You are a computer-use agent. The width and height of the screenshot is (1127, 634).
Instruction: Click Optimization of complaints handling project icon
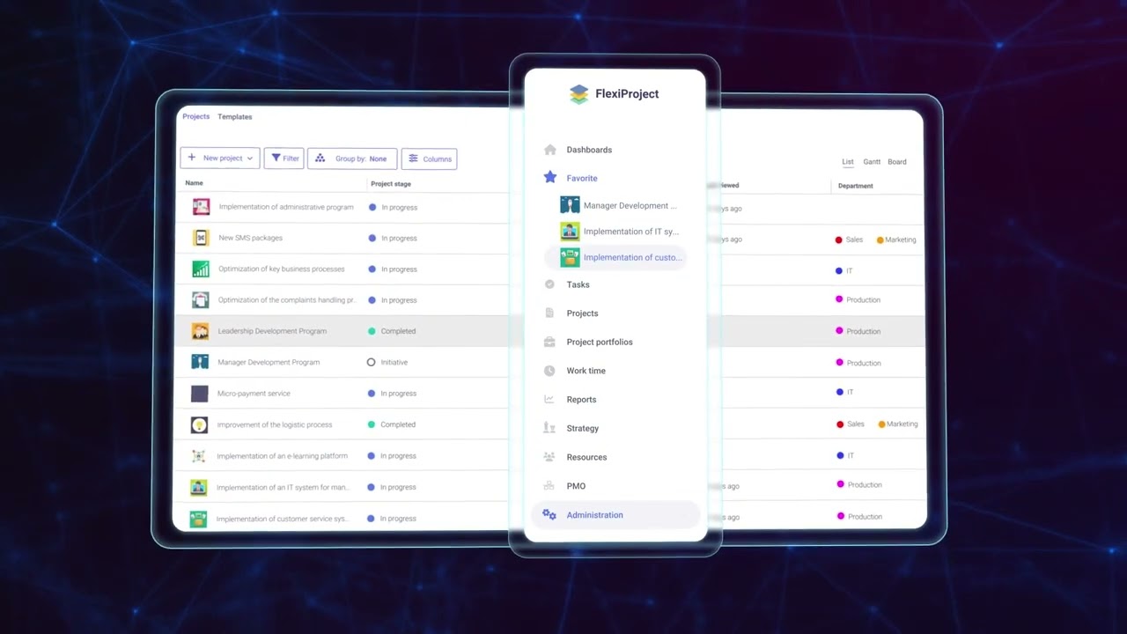click(201, 300)
